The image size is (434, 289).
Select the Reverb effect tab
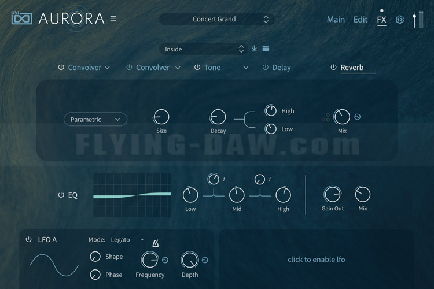click(352, 68)
